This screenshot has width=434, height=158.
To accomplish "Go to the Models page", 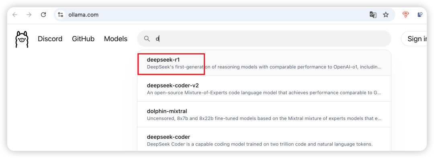I will pyautogui.click(x=116, y=39).
